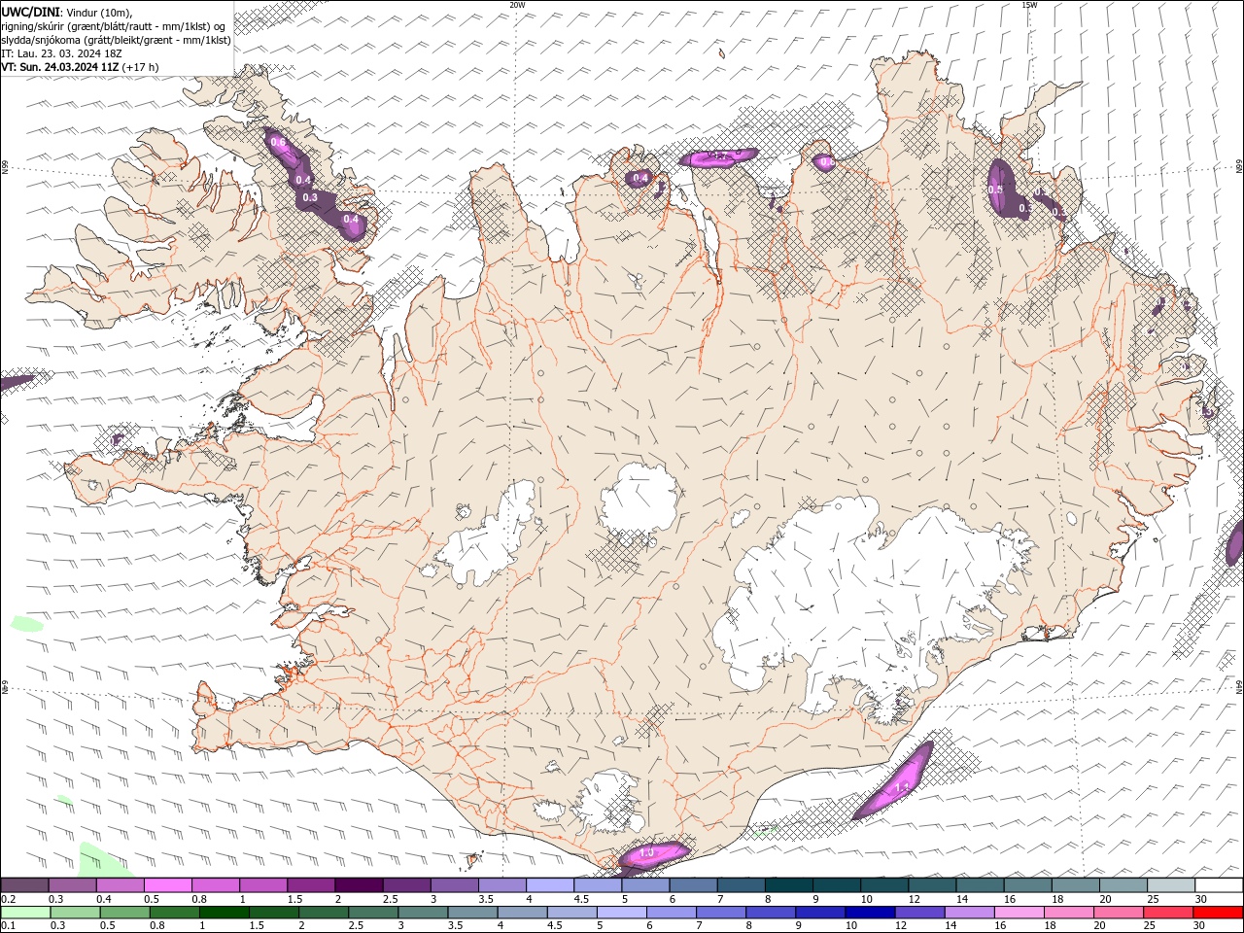Select the rain legend swatch starting at 0.5
Image resolution: width=1244 pixels, height=933 pixels.
124,913
